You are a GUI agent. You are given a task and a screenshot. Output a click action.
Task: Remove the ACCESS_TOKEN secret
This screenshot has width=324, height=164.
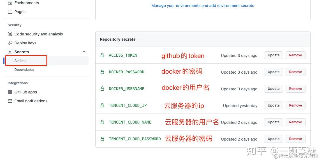(x=295, y=55)
